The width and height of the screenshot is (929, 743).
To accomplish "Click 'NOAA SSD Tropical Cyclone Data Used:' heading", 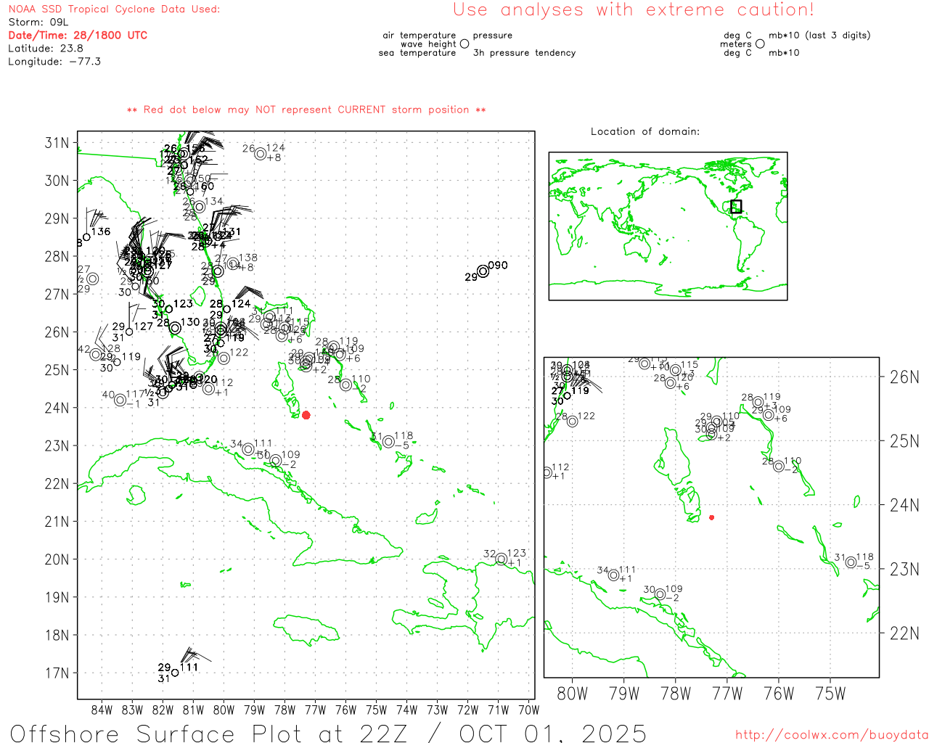I will tap(114, 9).
